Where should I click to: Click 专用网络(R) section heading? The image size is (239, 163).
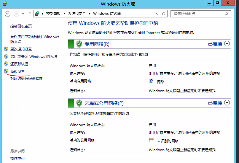[97, 44]
